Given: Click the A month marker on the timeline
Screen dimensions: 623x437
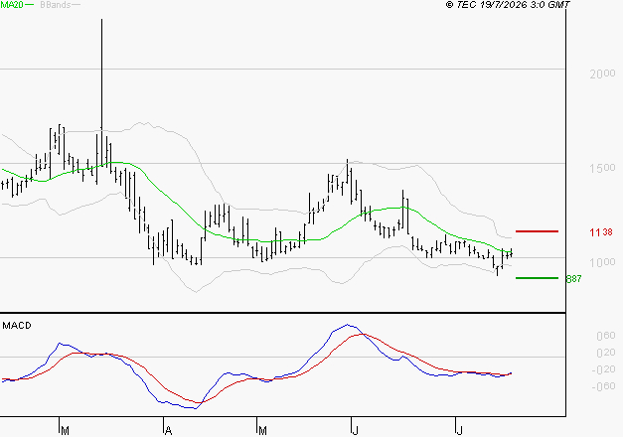Looking at the screenshot, I should [x=169, y=431].
